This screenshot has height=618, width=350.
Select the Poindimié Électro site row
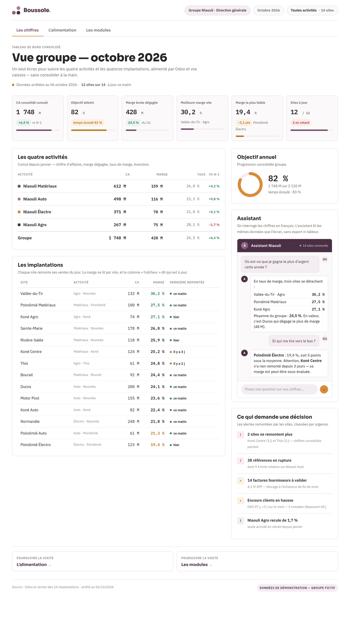119,445
